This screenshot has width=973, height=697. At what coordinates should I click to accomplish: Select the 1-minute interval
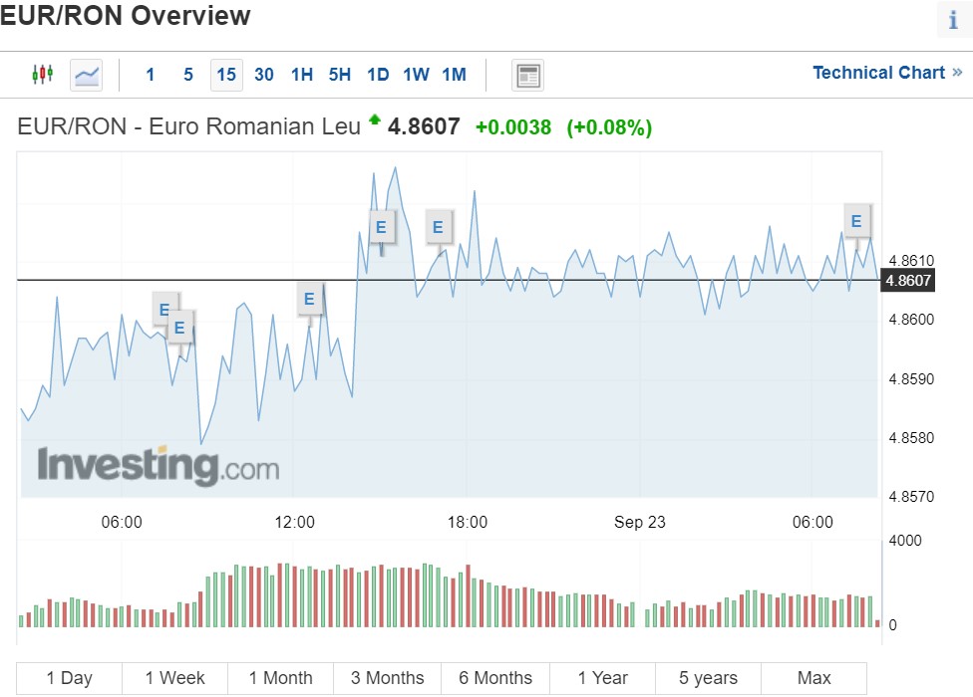coord(151,75)
